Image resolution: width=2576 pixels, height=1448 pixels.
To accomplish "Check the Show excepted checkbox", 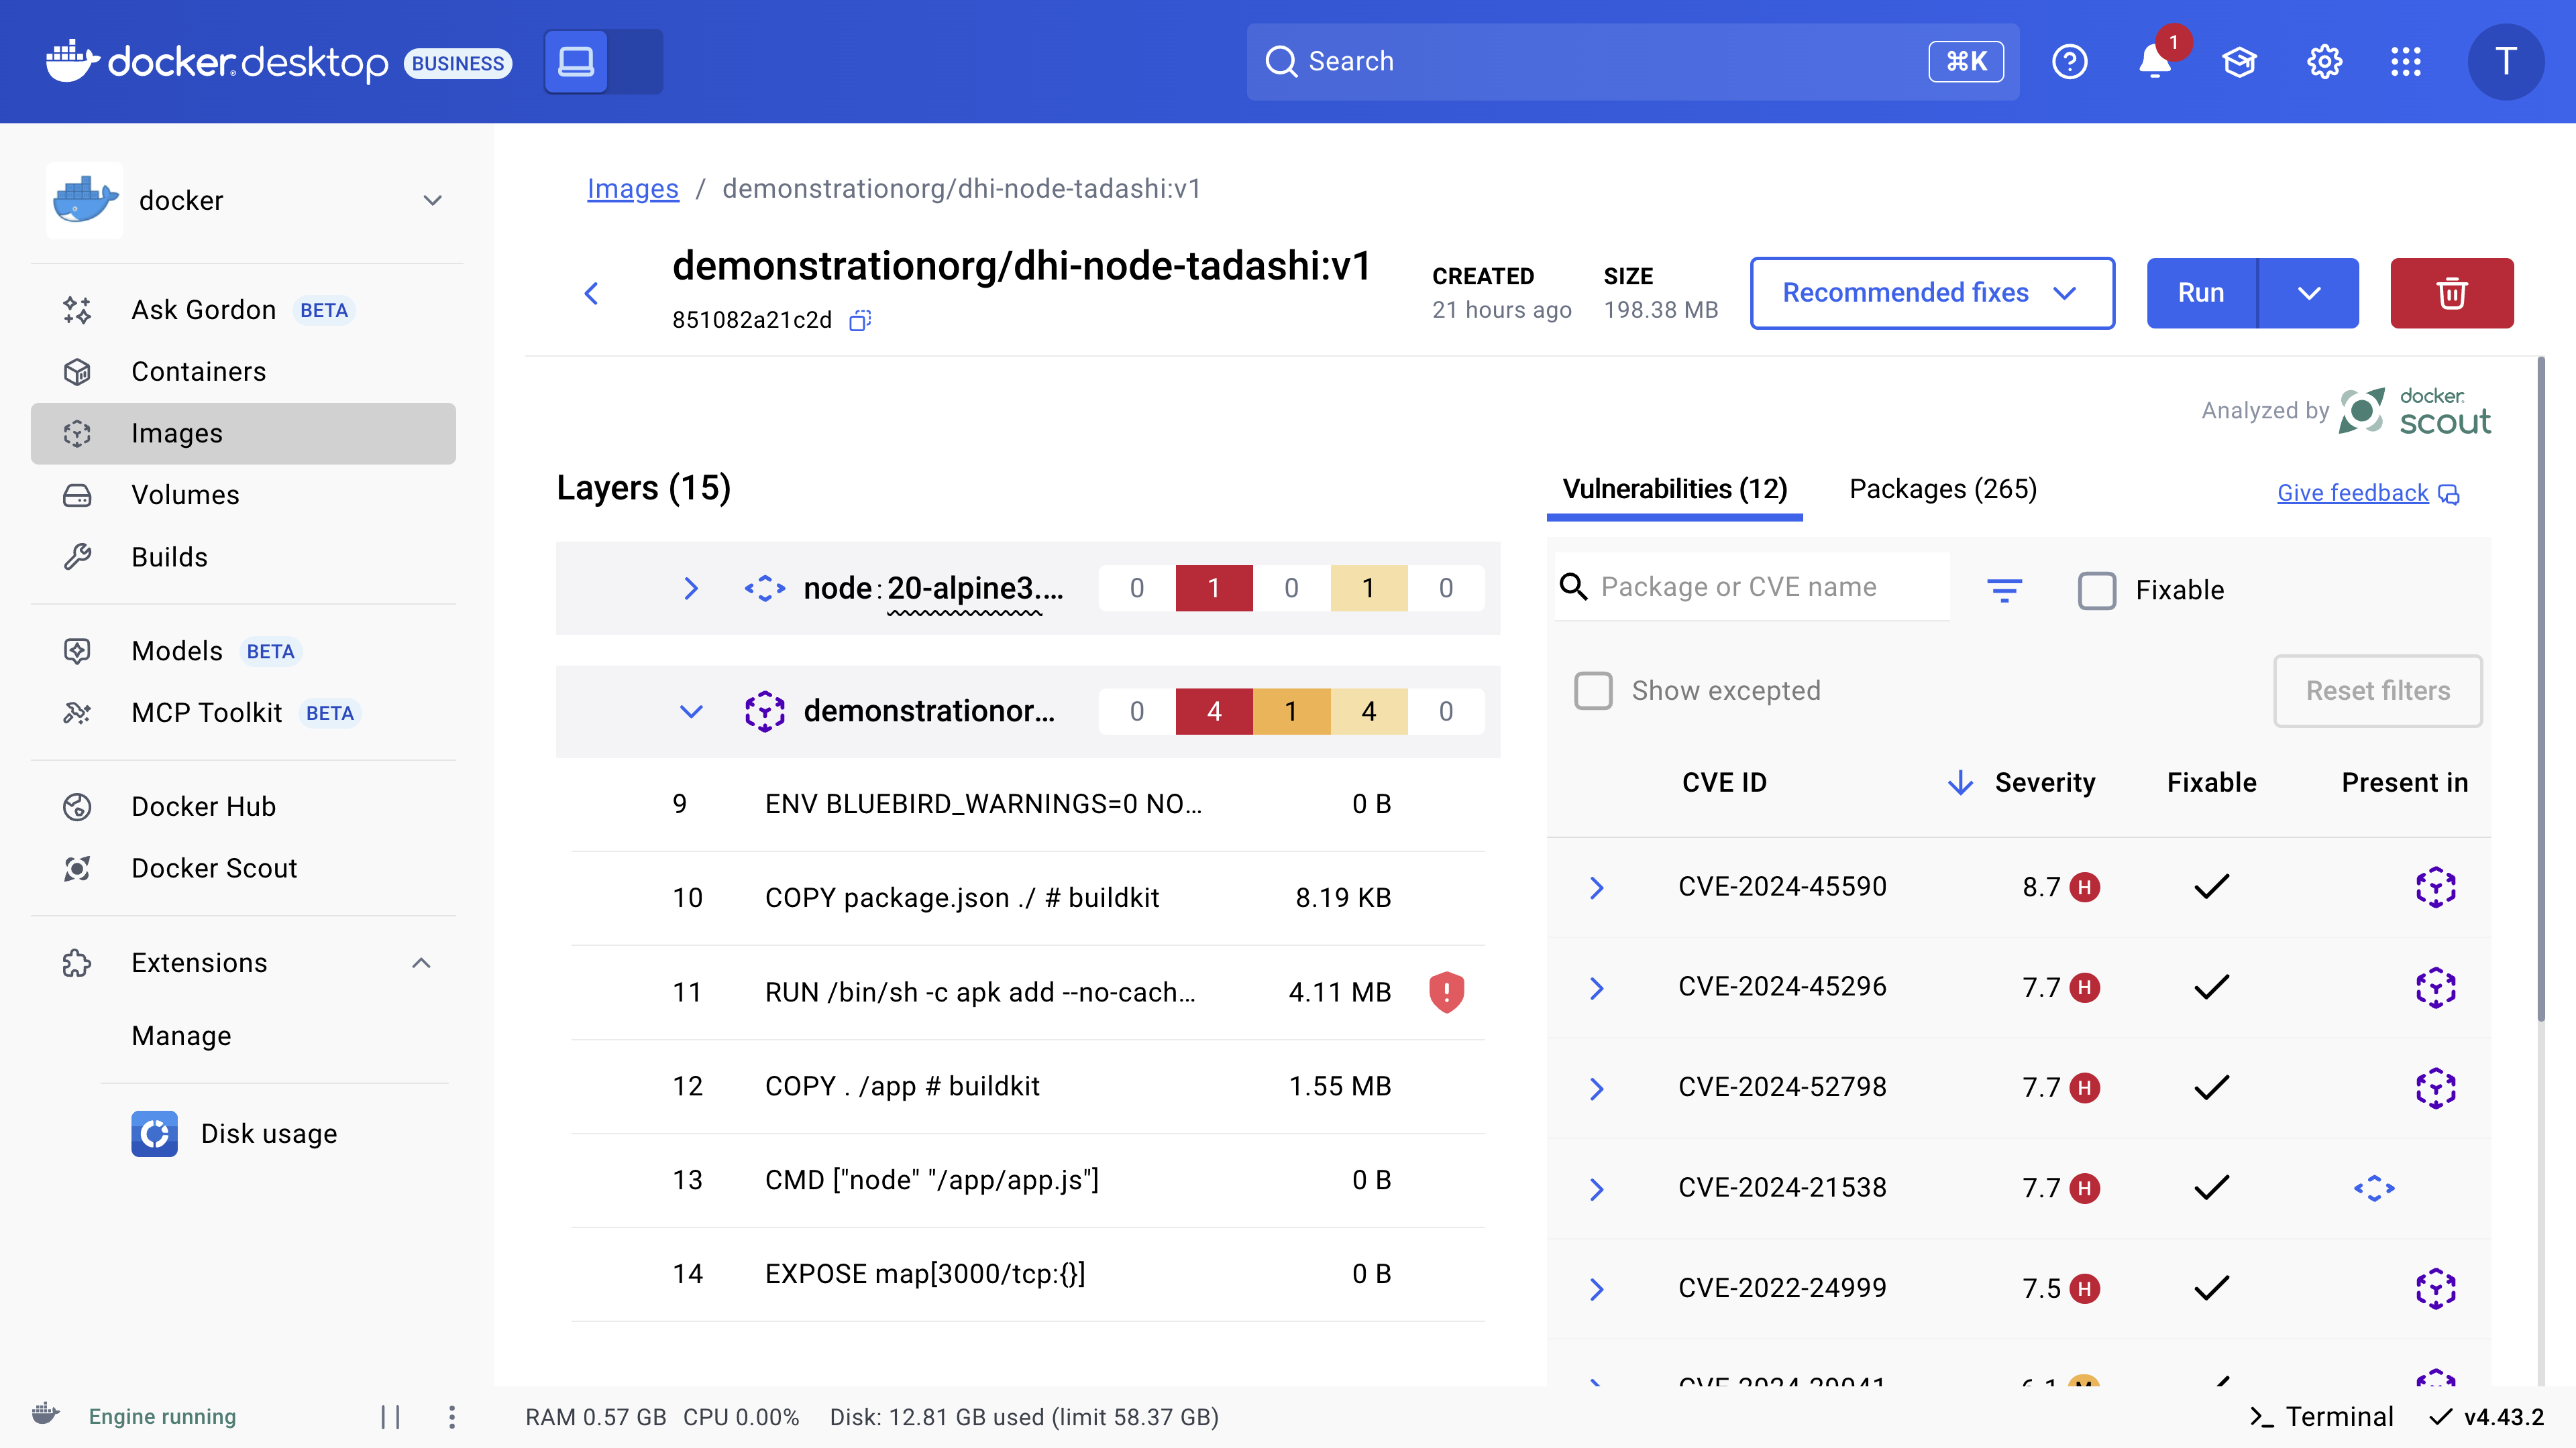I will [1593, 690].
